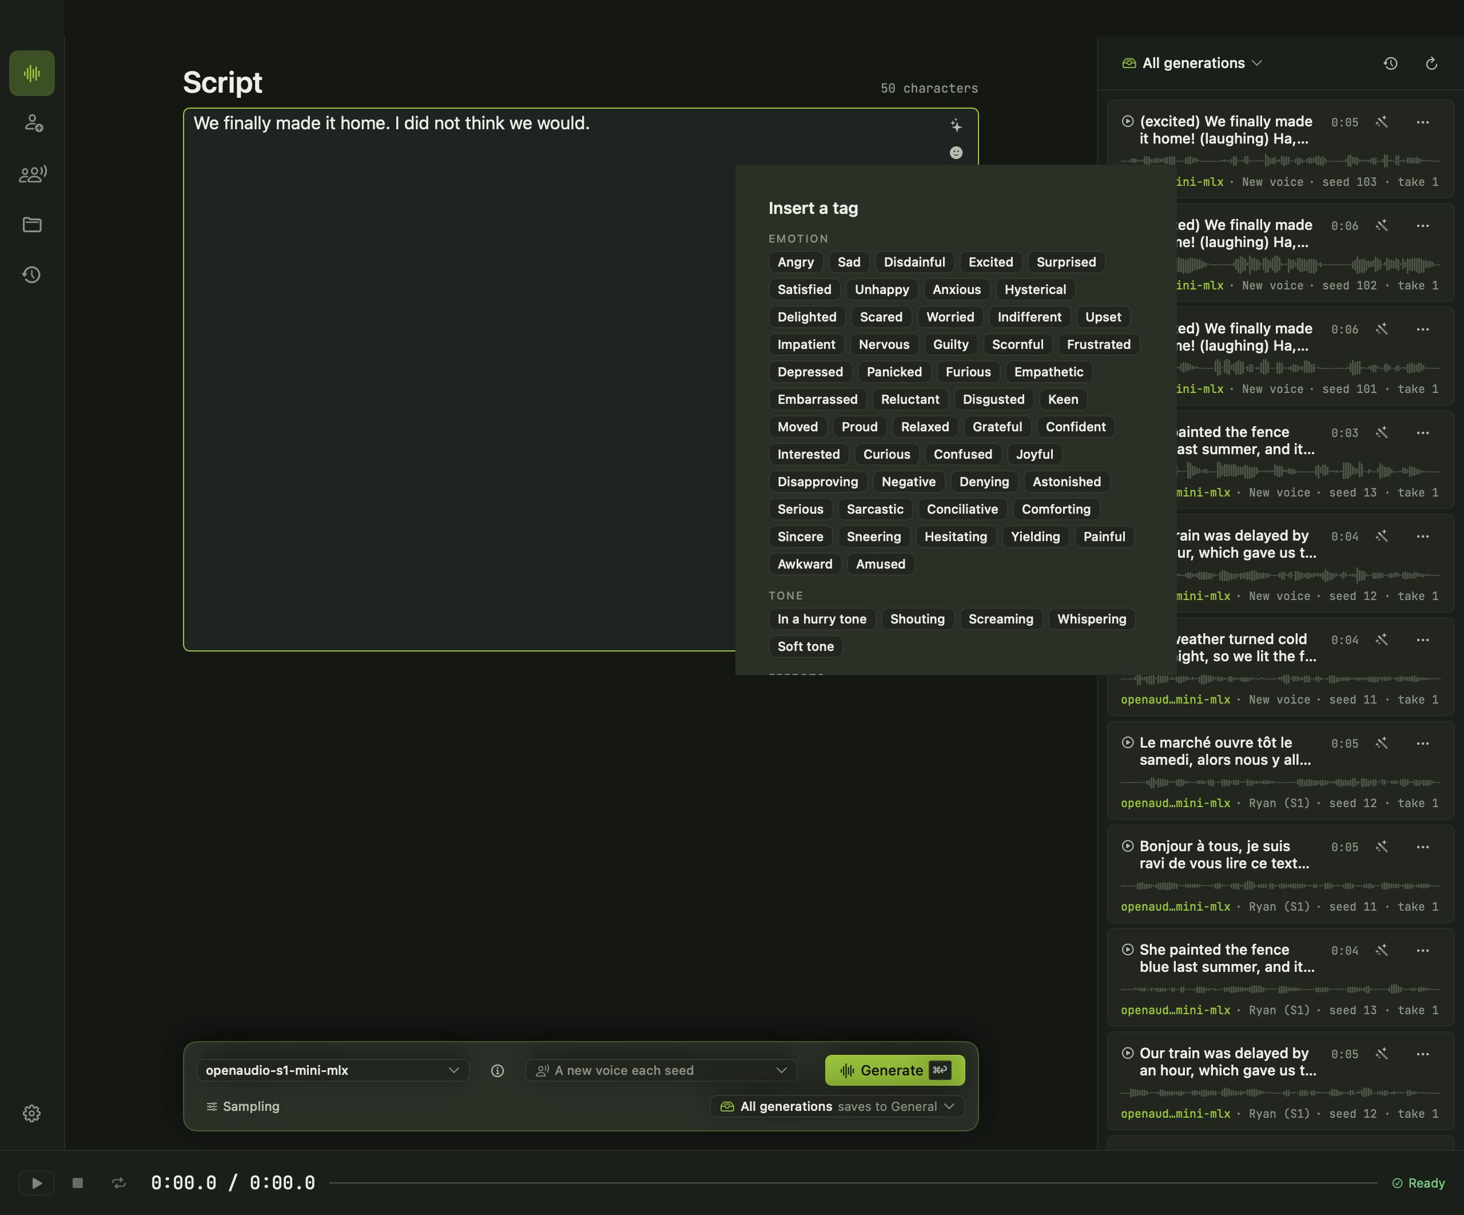Screen dimensions: 1464x1215
Task: Open the settings gear in sidebar
Action: point(32,1113)
